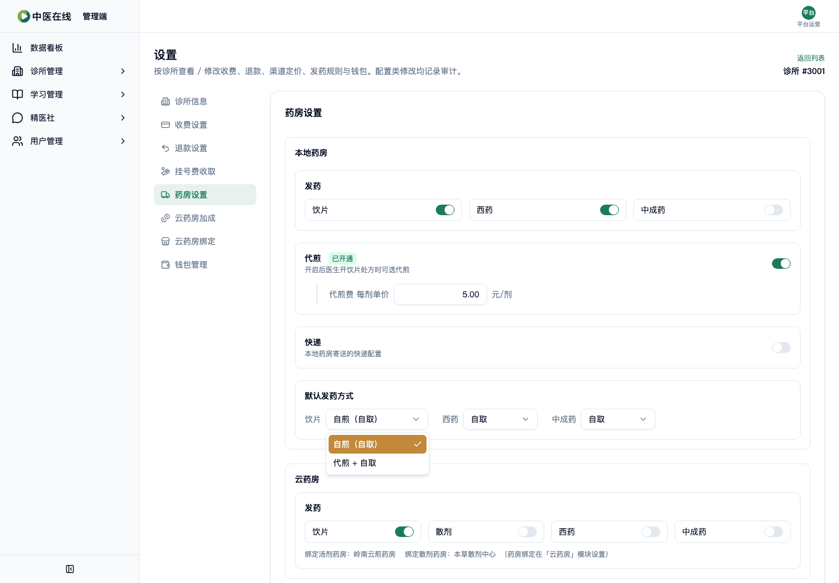The height and width of the screenshot is (583, 839).
Task: Enable the 快递 switch
Action: [x=781, y=347]
